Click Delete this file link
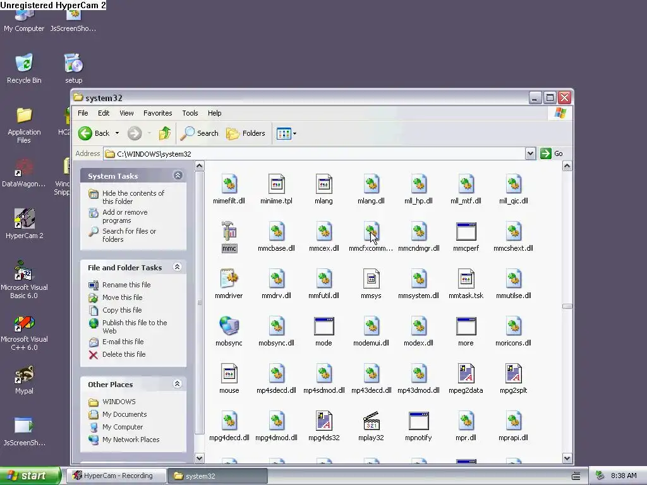647x485 pixels. (124, 354)
